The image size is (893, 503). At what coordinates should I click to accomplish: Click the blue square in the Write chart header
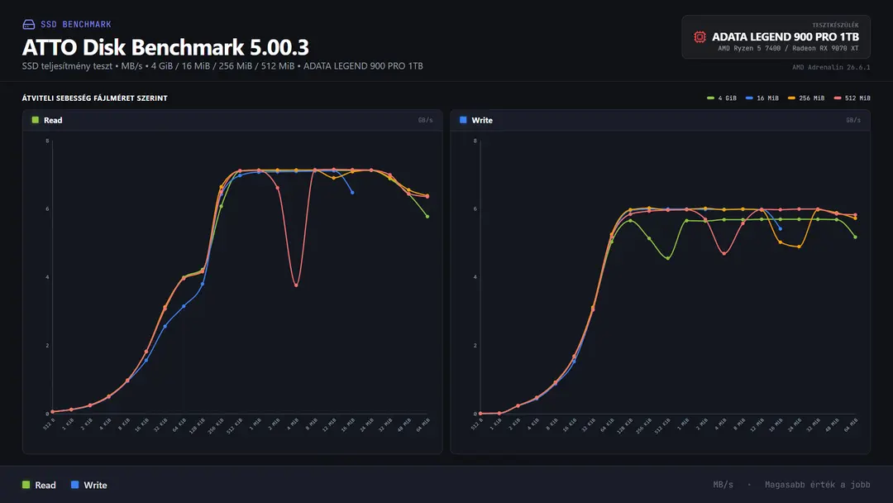click(x=463, y=120)
